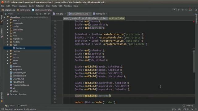This screenshot has height=111, width=198.
Task: Click the editor vertical scrollbar thumb
Action: [194, 61]
